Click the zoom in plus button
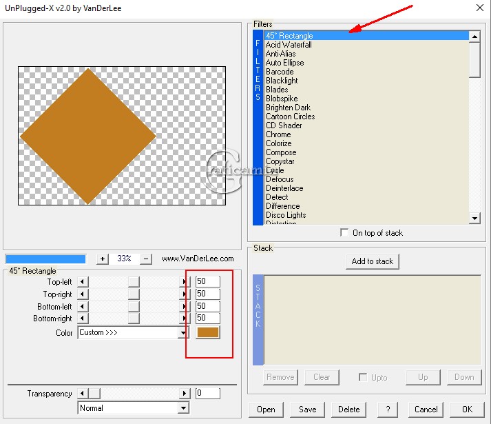The image size is (491, 424). click(102, 259)
